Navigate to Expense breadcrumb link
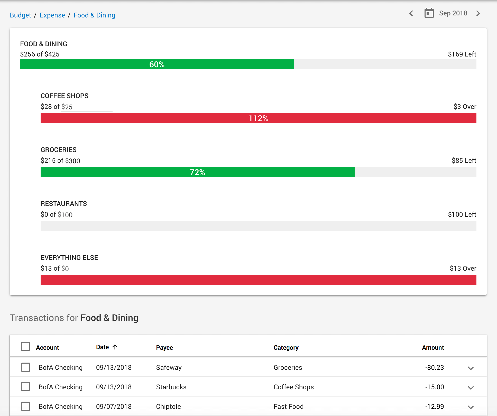The height and width of the screenshot is (416, 497). pos(52,15)
